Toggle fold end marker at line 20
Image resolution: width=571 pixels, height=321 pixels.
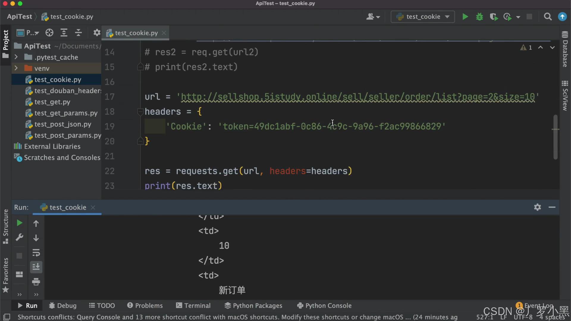pos(140,141)
